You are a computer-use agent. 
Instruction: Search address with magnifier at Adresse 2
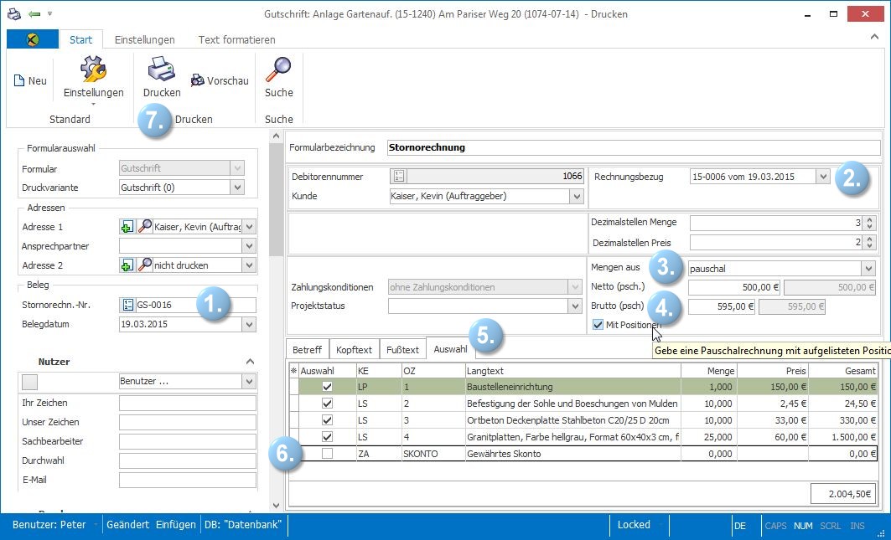coord(145,265)
